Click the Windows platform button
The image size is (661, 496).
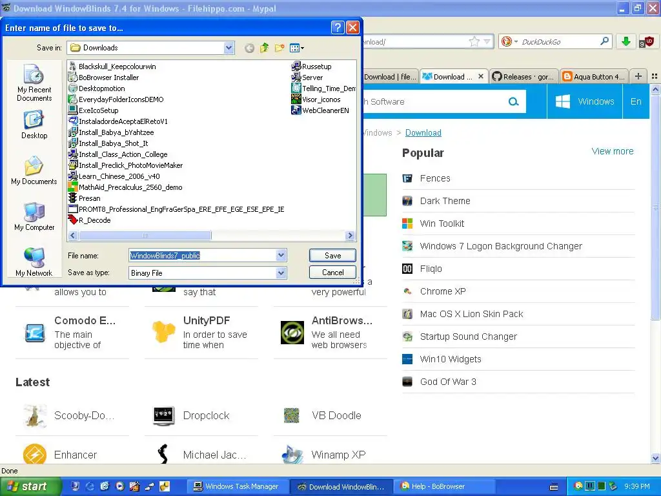(585, 101)
